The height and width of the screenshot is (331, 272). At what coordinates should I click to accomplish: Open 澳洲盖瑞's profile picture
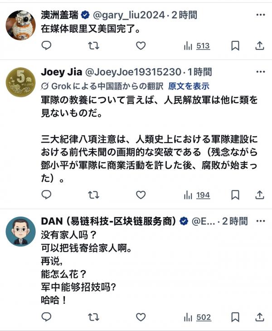(20, 25)
